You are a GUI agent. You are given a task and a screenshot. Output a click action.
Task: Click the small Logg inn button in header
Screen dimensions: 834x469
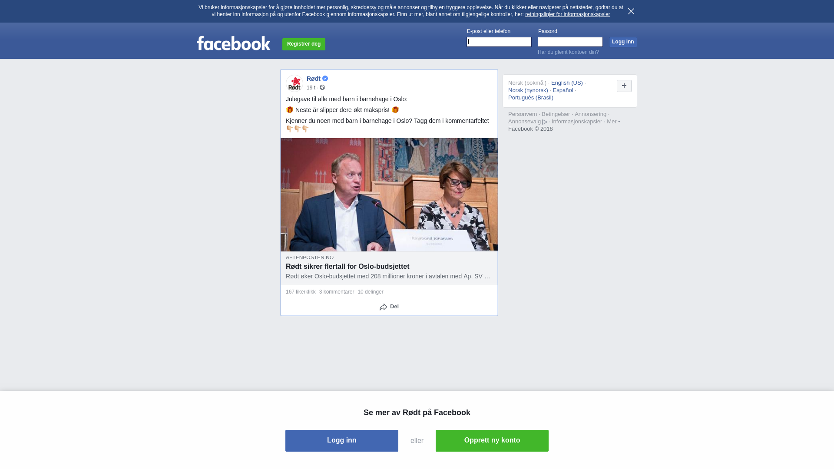click(x=623, y=42)
